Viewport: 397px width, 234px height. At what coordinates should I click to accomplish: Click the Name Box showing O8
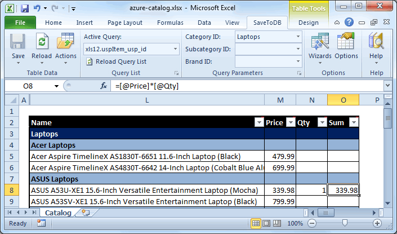pyautogui.click(x=28, y=86)
